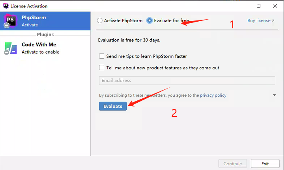Click the Code With Me plugin icon

[11, 48]
